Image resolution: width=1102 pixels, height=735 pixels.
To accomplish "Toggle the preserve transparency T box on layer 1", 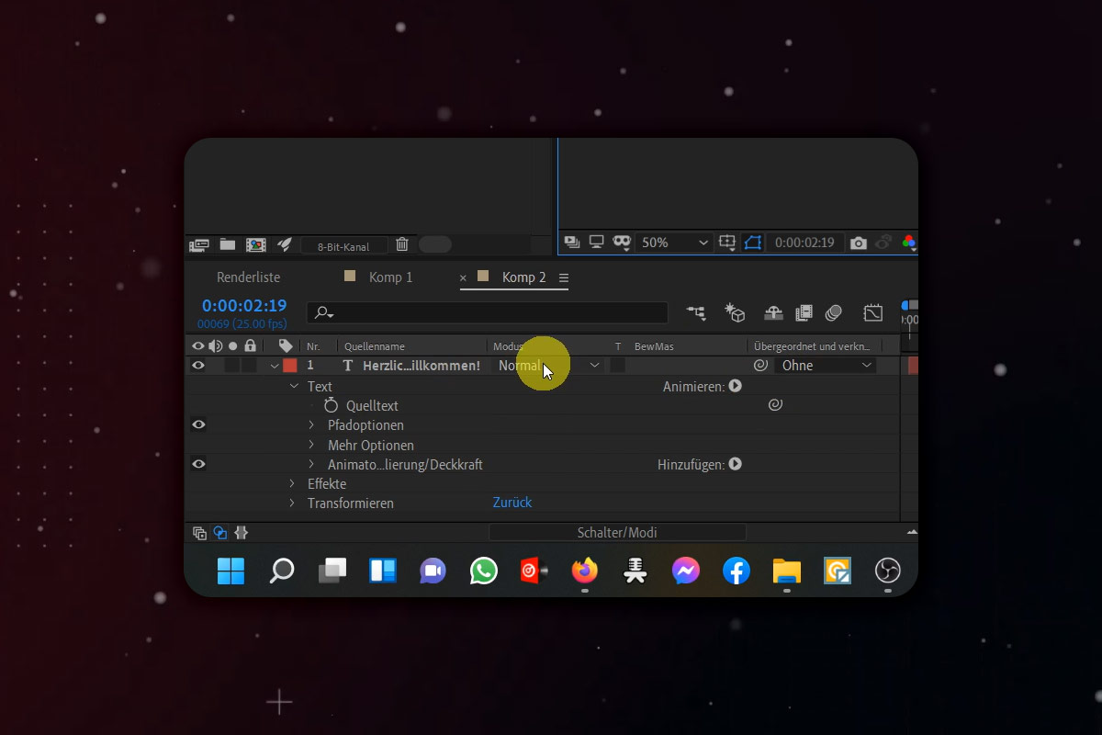I will [x=618, y=366].
